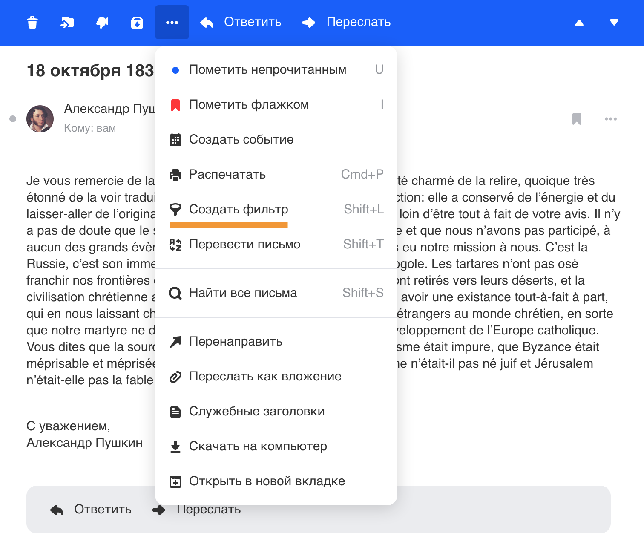
Task: Close the three-dots more menu in the toolbar
Action: (172, 22)
